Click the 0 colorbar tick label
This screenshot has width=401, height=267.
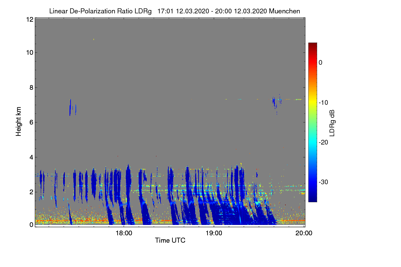tap(320, 62)
